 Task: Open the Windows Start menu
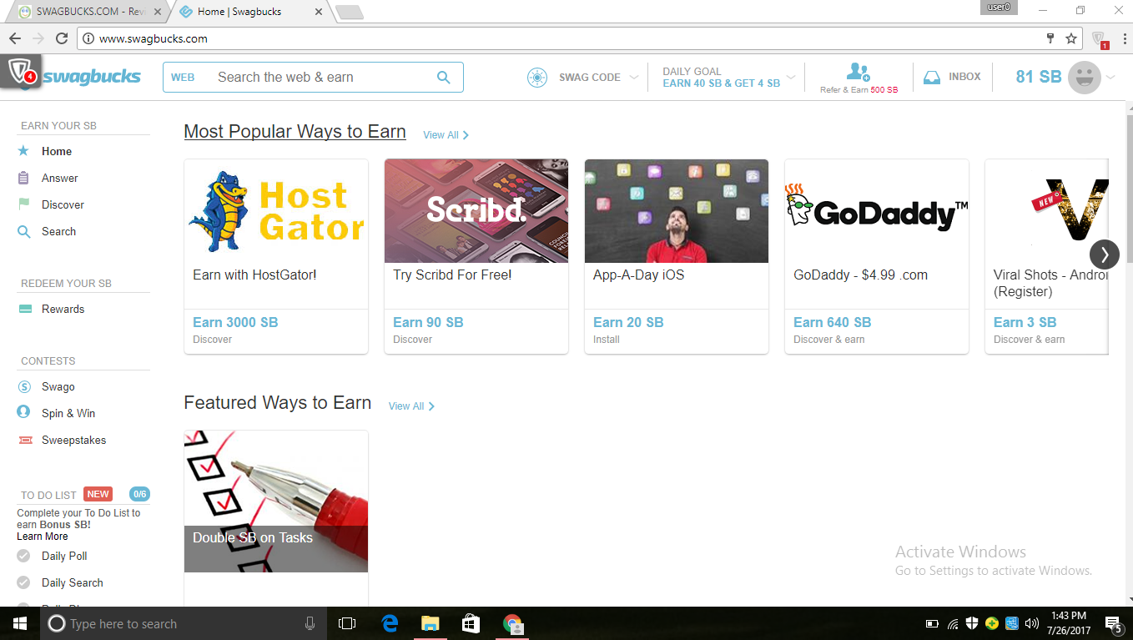(20, 623)
